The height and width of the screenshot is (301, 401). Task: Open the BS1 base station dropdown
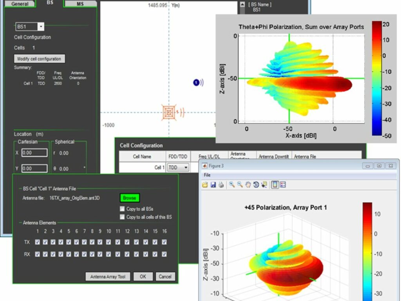pyautogui.click(x=41, y=27)
